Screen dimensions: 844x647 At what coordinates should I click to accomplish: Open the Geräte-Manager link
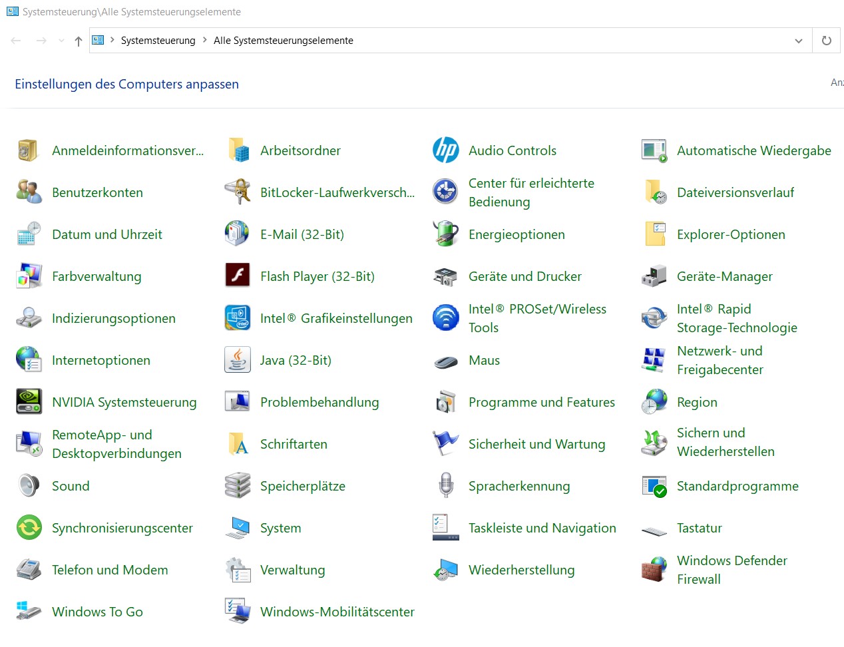tap(724, 276)
